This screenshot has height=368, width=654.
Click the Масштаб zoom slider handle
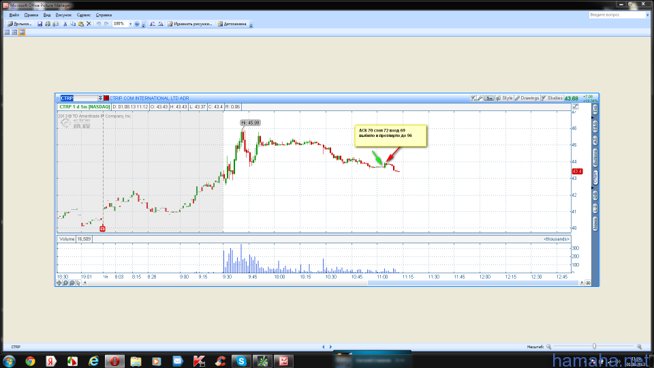point(594,346)
